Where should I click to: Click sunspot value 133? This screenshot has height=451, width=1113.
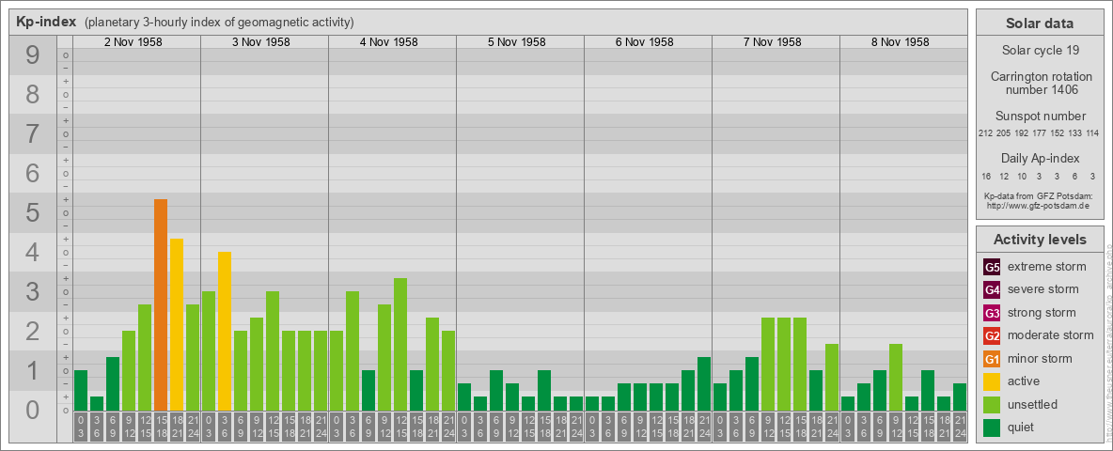click(1075, 133)
